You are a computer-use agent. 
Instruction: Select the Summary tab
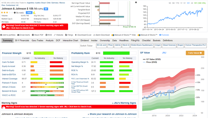[7, 41]
